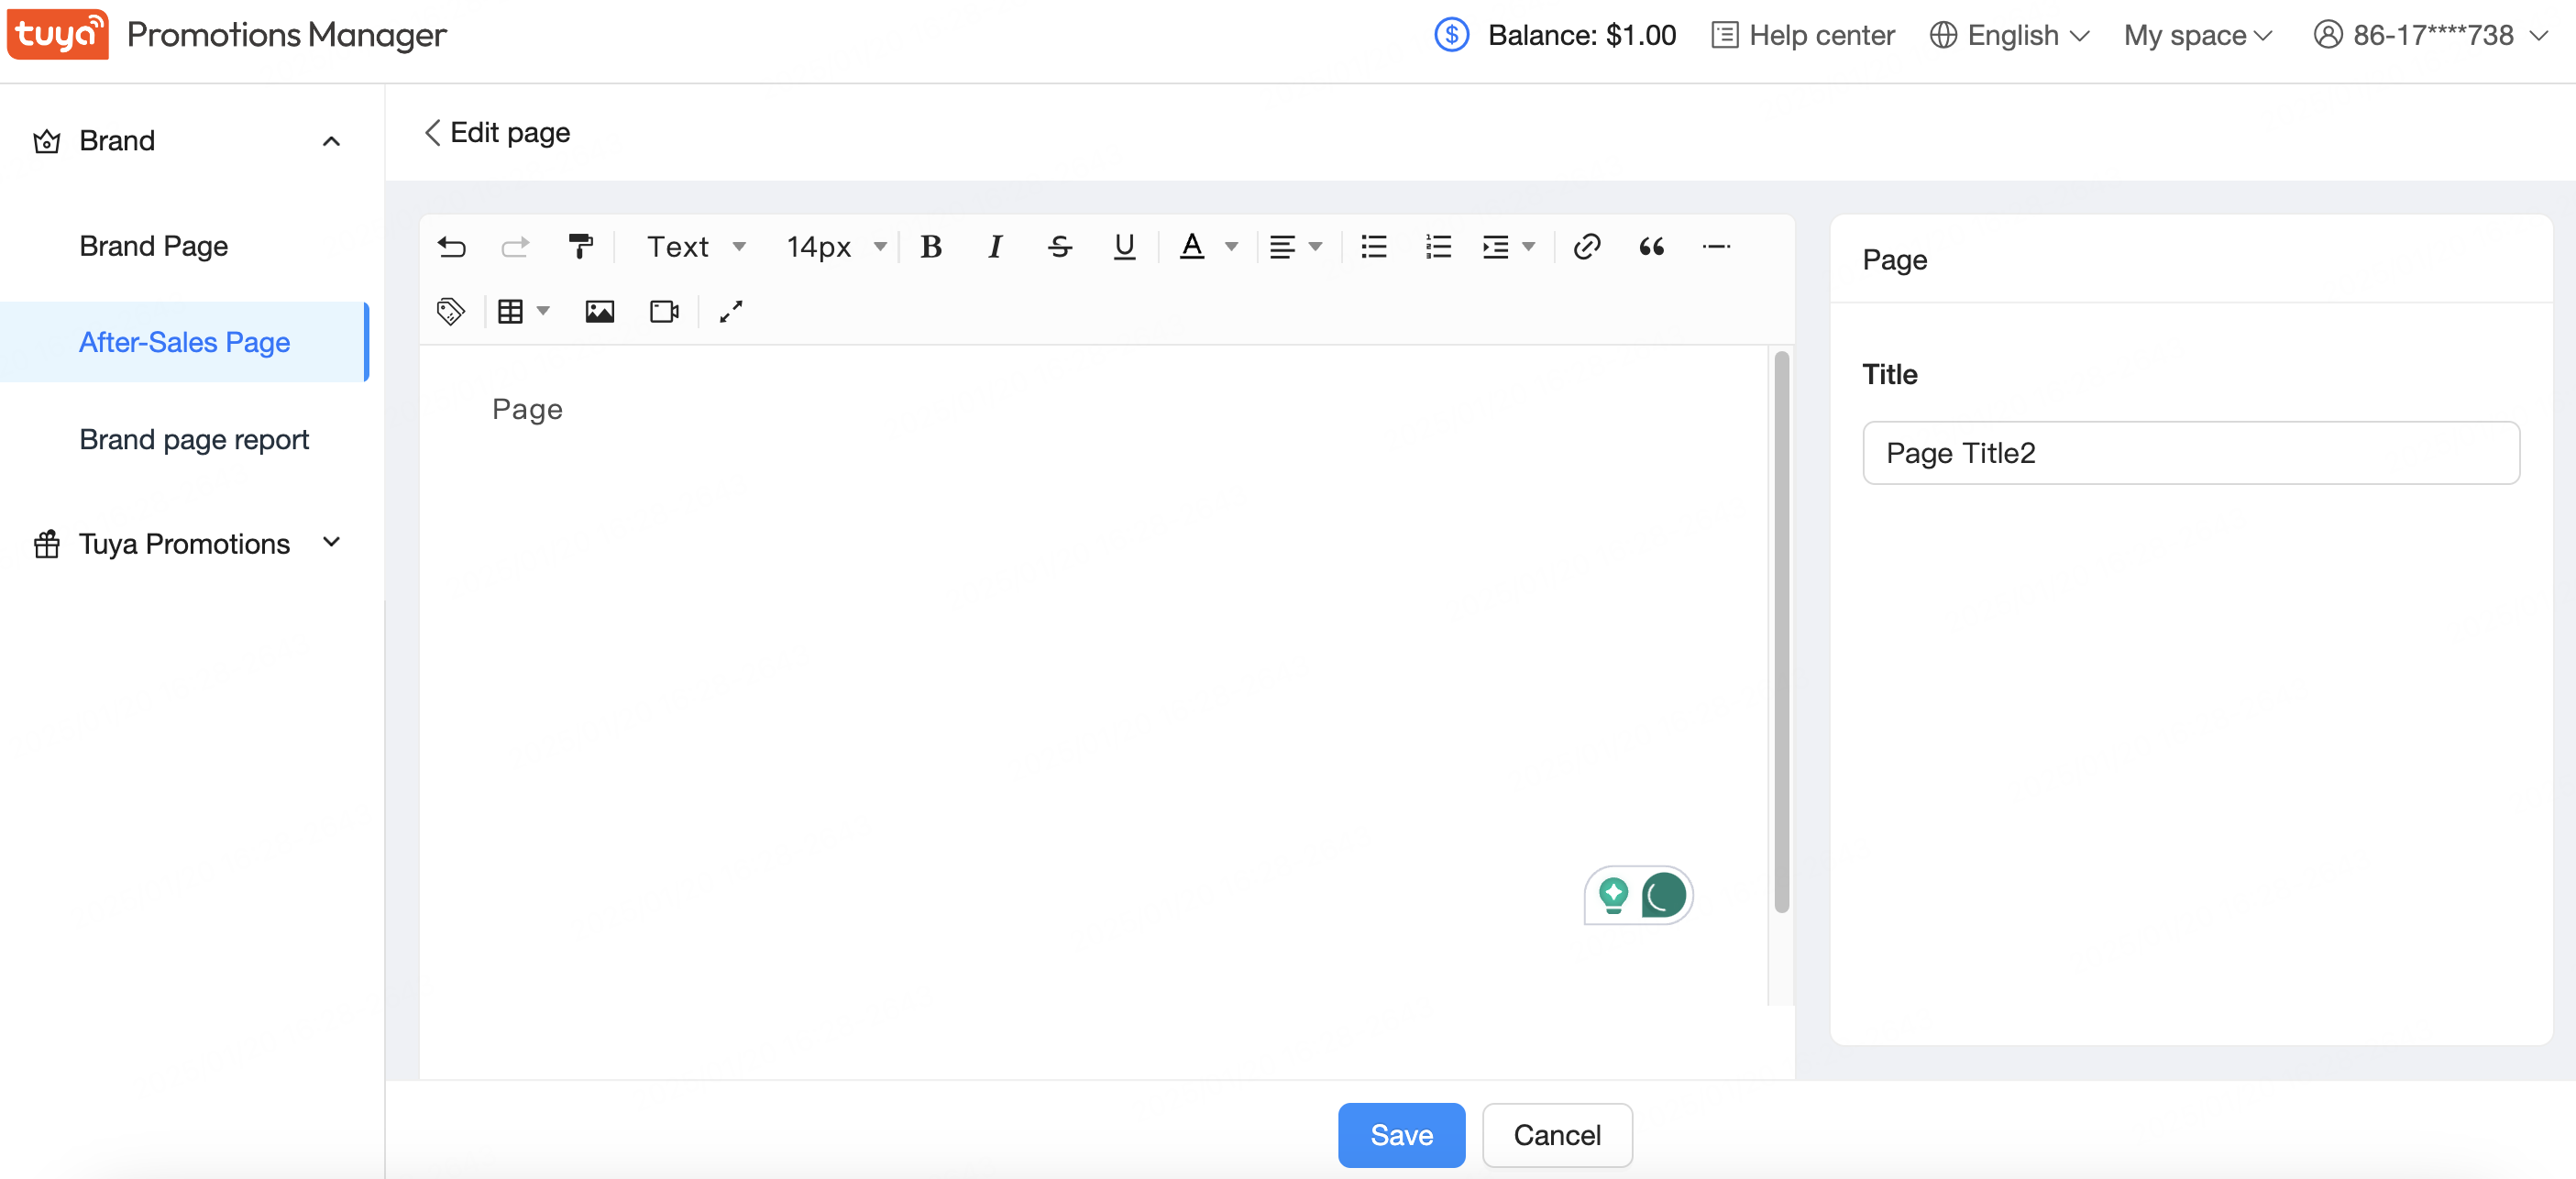
Task: Click the Brand crown icon
Action: point(46,141)
